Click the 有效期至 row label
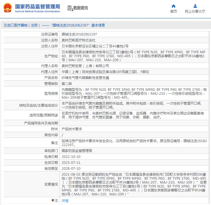This screenshot has width=211, height=205. tap(51, 169)
